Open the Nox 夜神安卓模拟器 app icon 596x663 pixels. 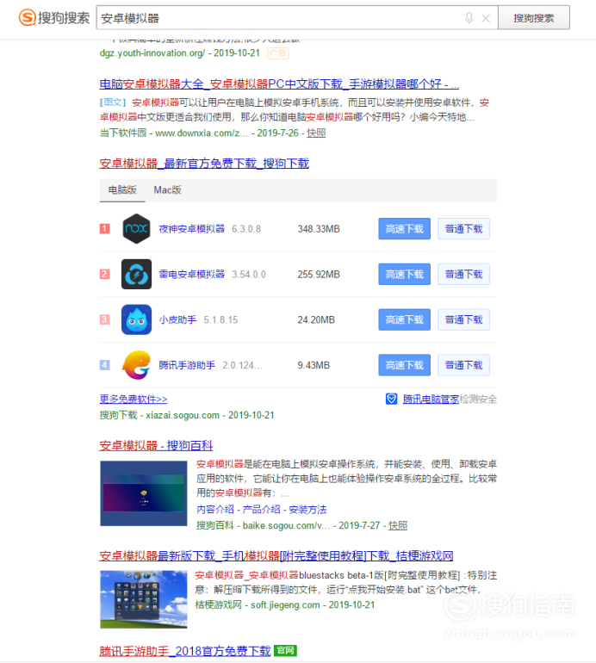click(136, 229)
